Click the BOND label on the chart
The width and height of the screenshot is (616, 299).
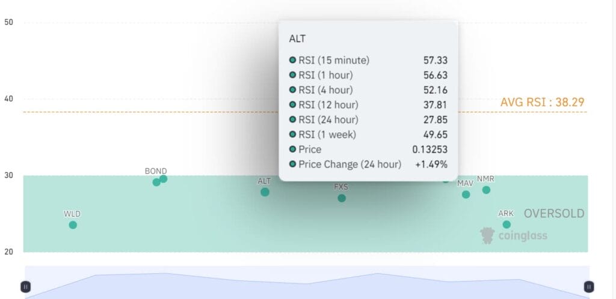(156, 171)
